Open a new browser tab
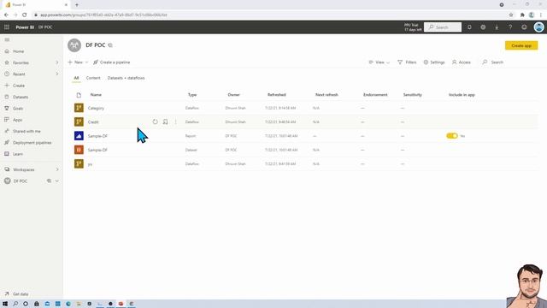This screenshot has height=308, width=547. point(77,5)
